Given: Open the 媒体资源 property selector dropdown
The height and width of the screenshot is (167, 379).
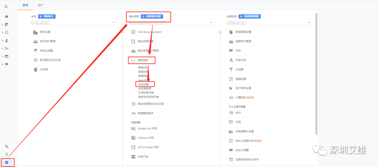Looking at the screenshot, I should [171, 23].
